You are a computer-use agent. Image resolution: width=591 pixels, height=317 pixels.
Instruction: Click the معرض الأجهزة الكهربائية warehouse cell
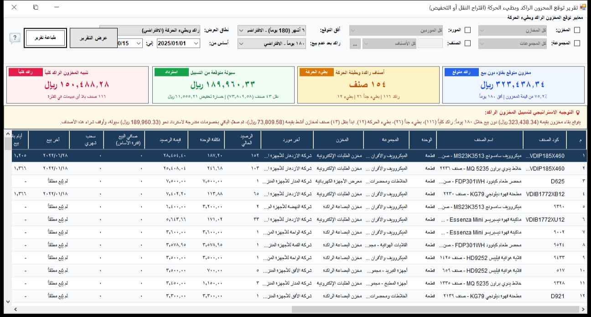click(339, 181)
